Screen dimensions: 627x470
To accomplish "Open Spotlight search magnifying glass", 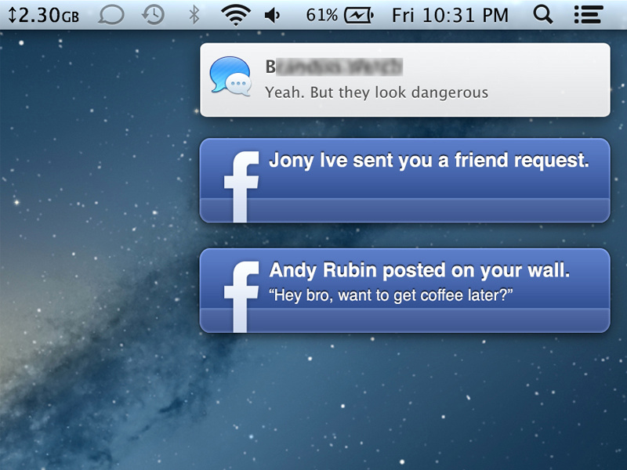I will point(543,15).
